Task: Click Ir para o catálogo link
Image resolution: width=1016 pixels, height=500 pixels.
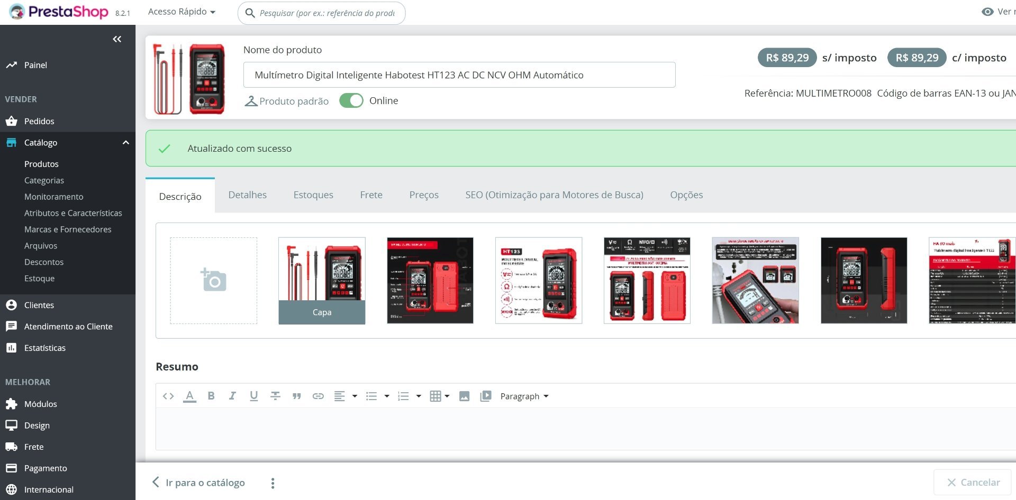Action: [x=198, y=483]
